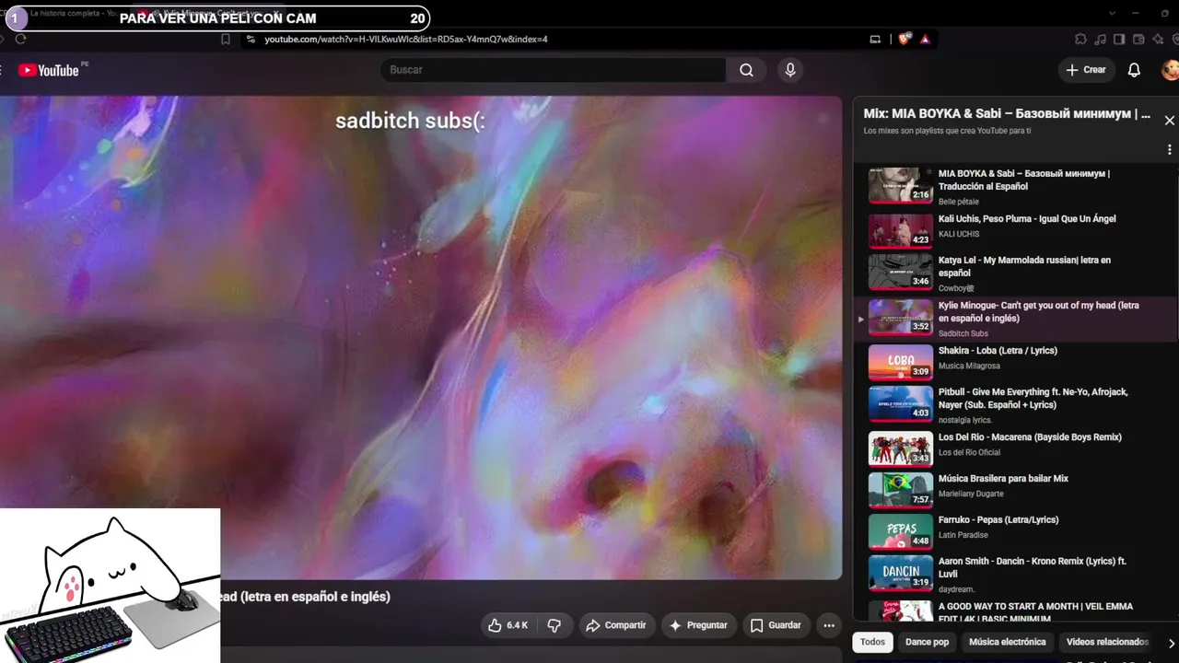This screenshot has width=1179, height=663.
Task: Click the video player to pause playback
Action: pyautogui.click(x=421, y=338)
